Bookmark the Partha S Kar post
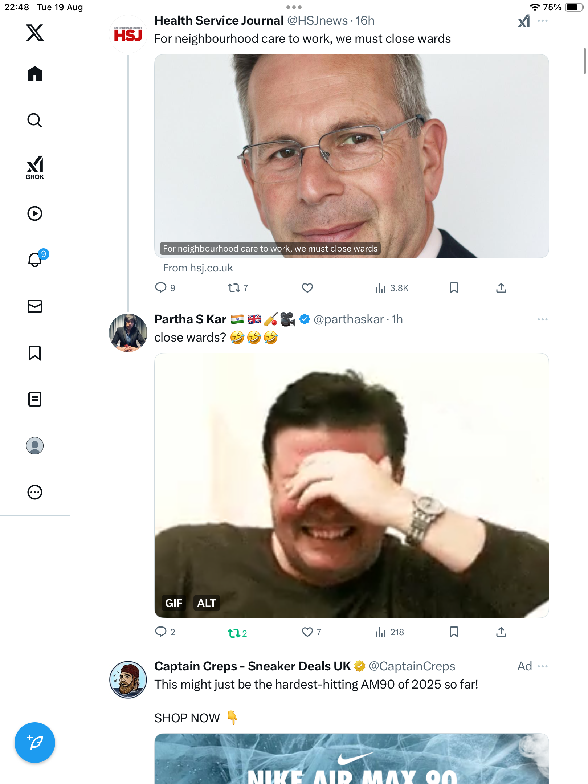 coord(454,632)
